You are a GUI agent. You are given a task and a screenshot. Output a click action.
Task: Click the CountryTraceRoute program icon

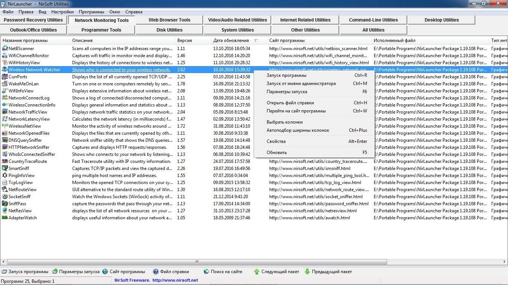[5, 161]
